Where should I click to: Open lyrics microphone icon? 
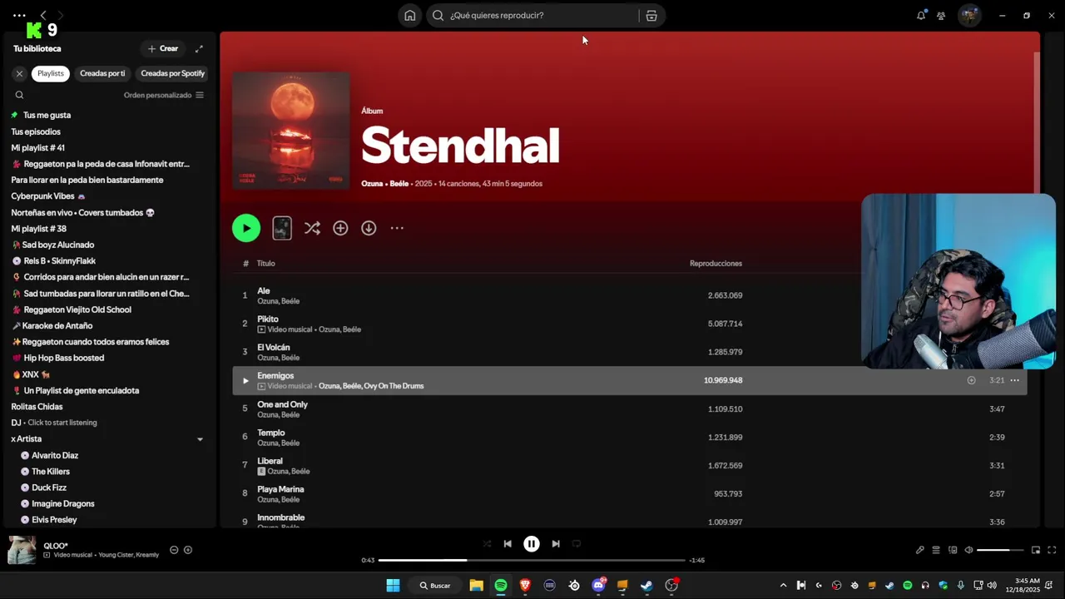click(920, 550)
